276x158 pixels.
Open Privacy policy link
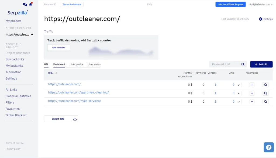click(13, 149)
